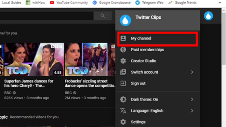This screenshot has width=226, height=127.
Task: Click 2M views text under Frobacks video
Action: pyautogui.click(x=72, y=98)
